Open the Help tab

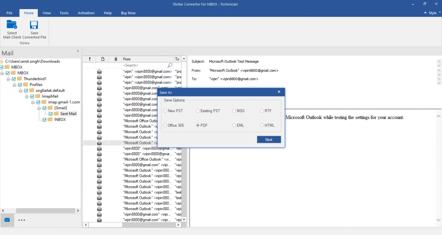107,13
